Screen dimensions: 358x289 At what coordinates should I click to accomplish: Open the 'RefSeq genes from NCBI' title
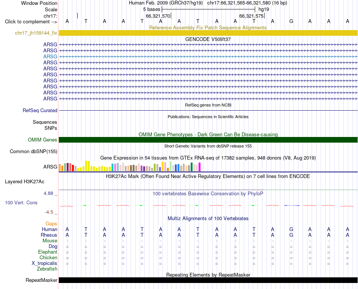(x=208, y=105)
